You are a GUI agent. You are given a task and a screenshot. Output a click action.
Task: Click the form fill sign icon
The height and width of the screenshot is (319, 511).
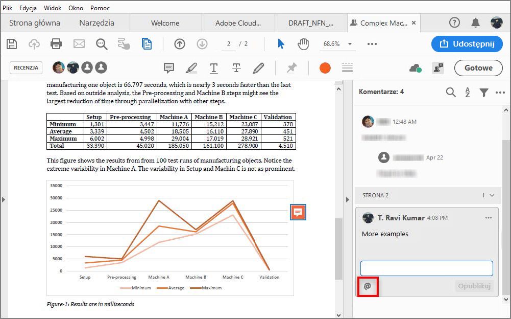[x=124, y=44]
